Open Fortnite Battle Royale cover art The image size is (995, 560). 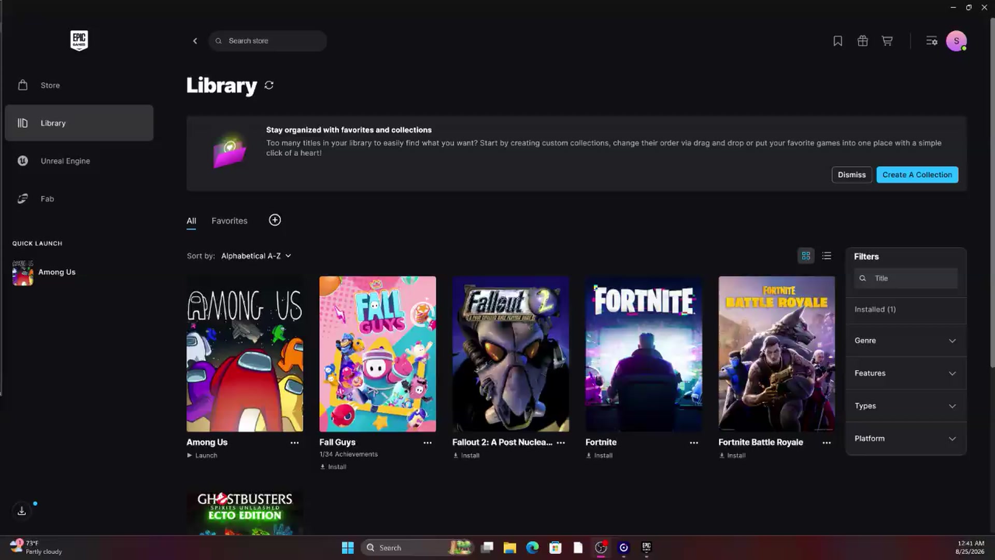pyautogui.click(x=777, y=354)
